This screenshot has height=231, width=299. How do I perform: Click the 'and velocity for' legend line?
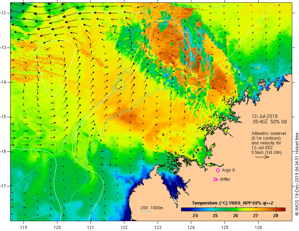(x=266, y=143)
